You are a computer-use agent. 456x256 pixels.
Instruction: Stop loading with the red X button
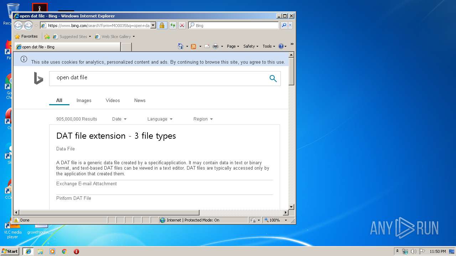[x=182, y=26]
